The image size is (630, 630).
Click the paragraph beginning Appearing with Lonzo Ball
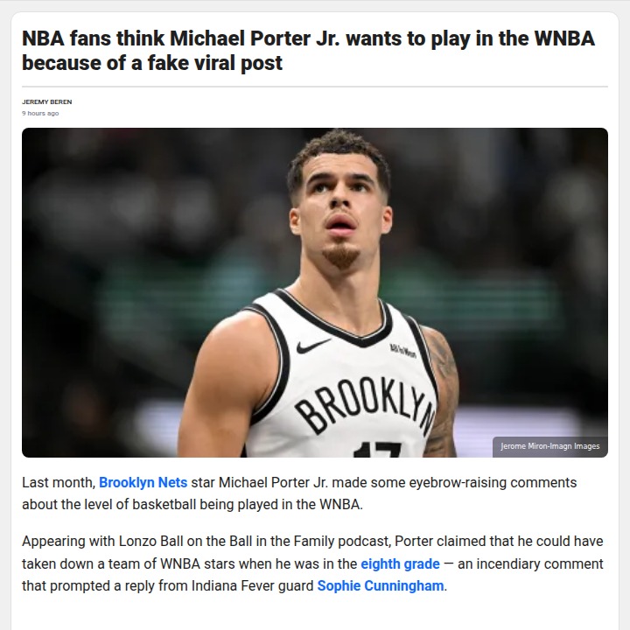click(312, 563)
